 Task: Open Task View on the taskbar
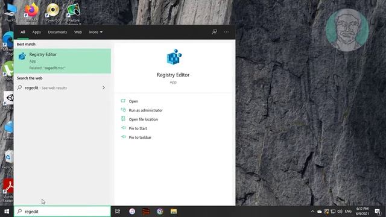118,212
